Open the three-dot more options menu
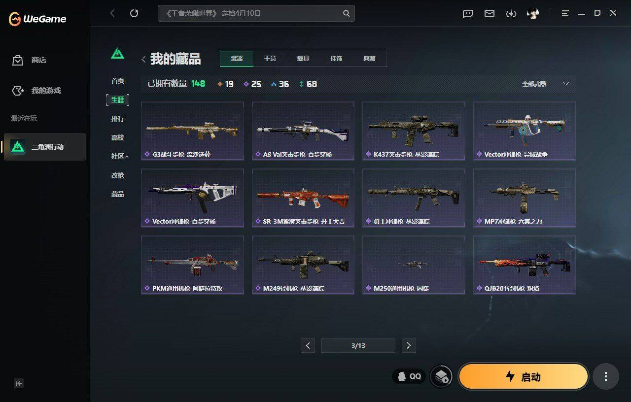This screenshot has width=631, height=402. point(605,377)
